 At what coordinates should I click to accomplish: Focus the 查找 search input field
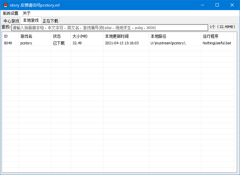(109, 28)
